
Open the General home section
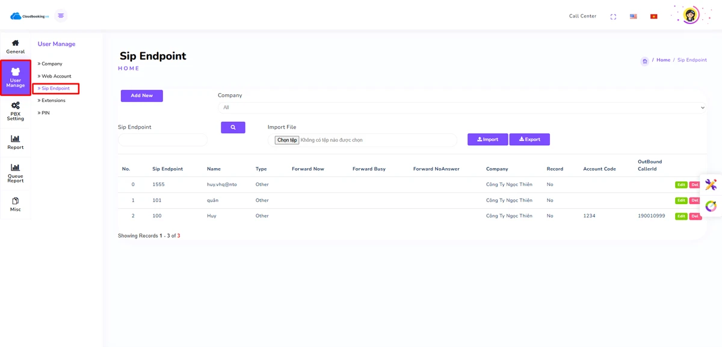point(16,46)
